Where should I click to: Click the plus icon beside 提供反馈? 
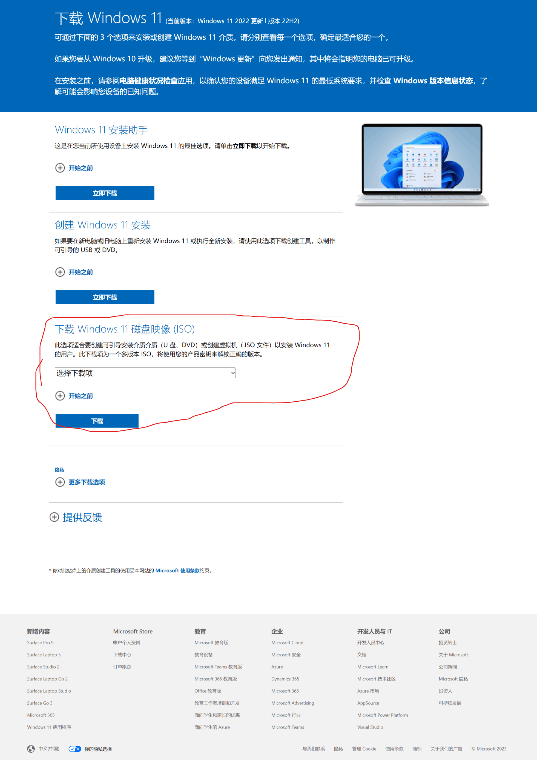(54, 517)
